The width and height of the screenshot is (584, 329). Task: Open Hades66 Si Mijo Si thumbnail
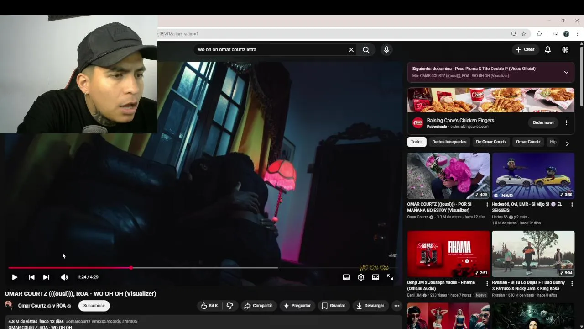click(x=533, y=176)
